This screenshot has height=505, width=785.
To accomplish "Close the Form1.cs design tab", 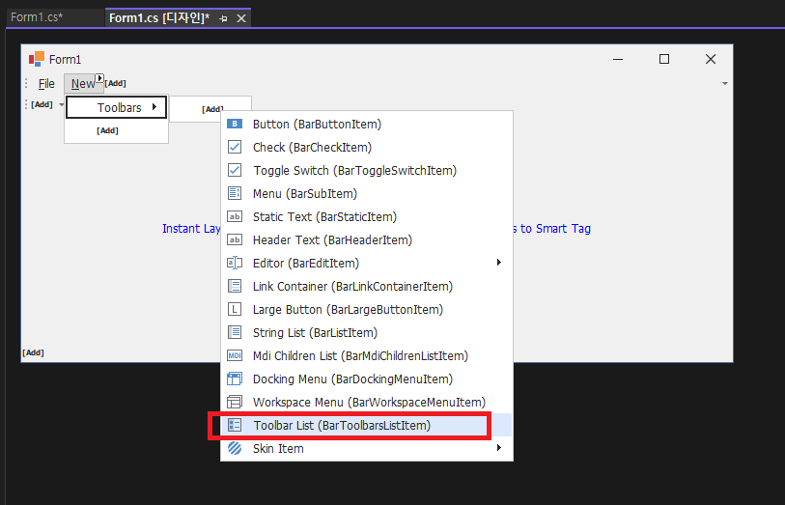I will coord(241,18).
